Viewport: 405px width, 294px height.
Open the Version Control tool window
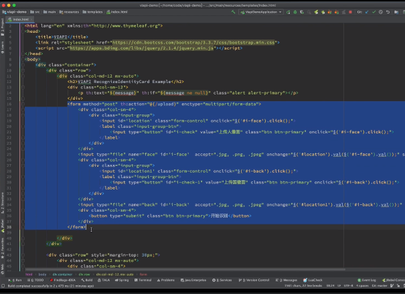254,280
